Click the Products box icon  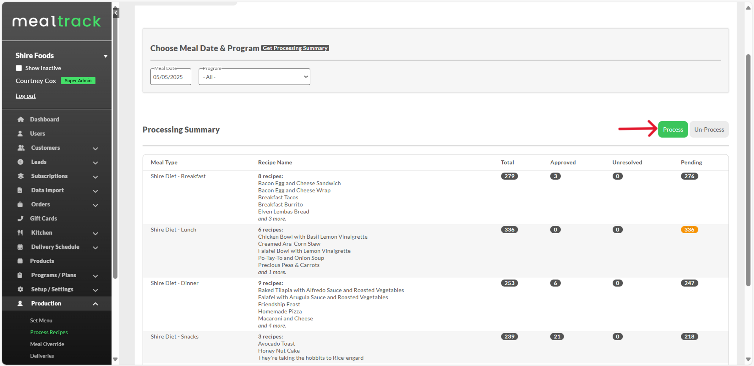coord(20,261)
